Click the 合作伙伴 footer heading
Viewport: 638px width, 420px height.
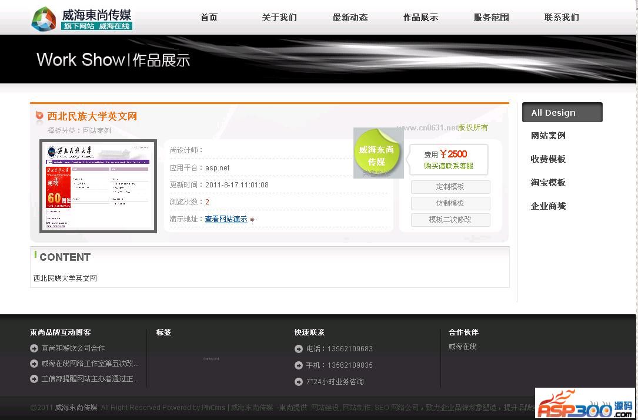(463, 332)
